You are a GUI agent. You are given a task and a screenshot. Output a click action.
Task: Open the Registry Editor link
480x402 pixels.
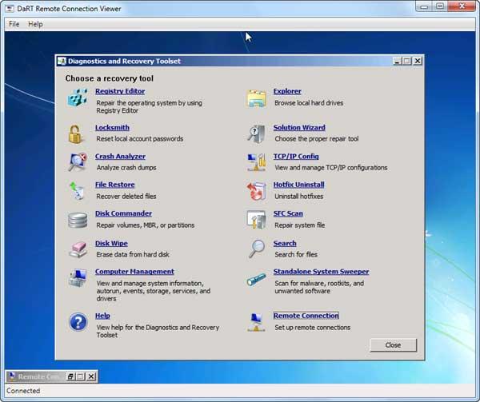[x=120, y=91]
